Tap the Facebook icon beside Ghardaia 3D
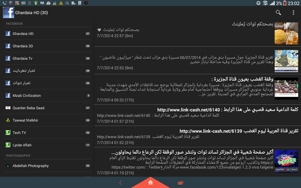 click(8, 46)
